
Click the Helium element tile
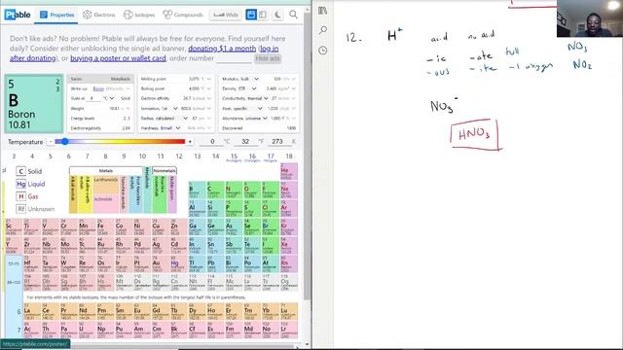pos(289,171)
